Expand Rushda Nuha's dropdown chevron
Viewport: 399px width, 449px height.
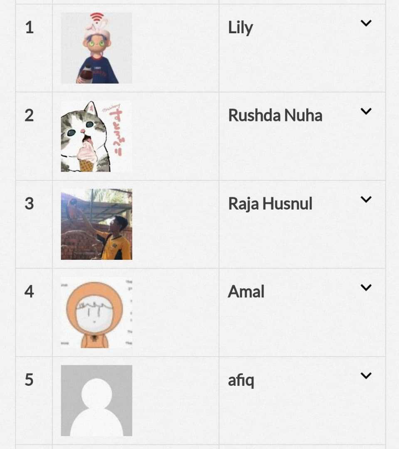point(366,111)
